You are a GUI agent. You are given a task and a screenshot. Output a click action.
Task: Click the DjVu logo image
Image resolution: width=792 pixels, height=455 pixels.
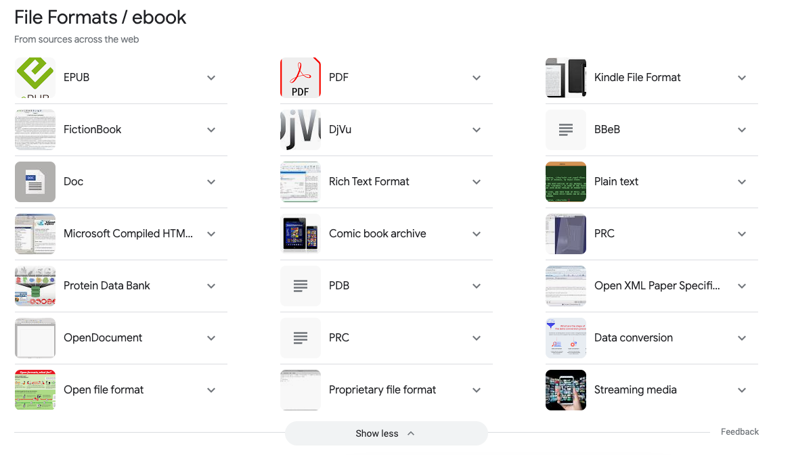(301, 130)
